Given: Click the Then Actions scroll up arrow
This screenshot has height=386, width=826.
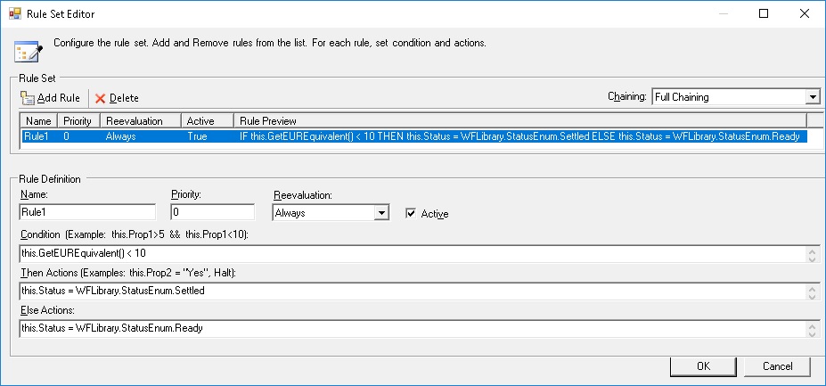Looking at the screenshot, I should coord(814,288).
